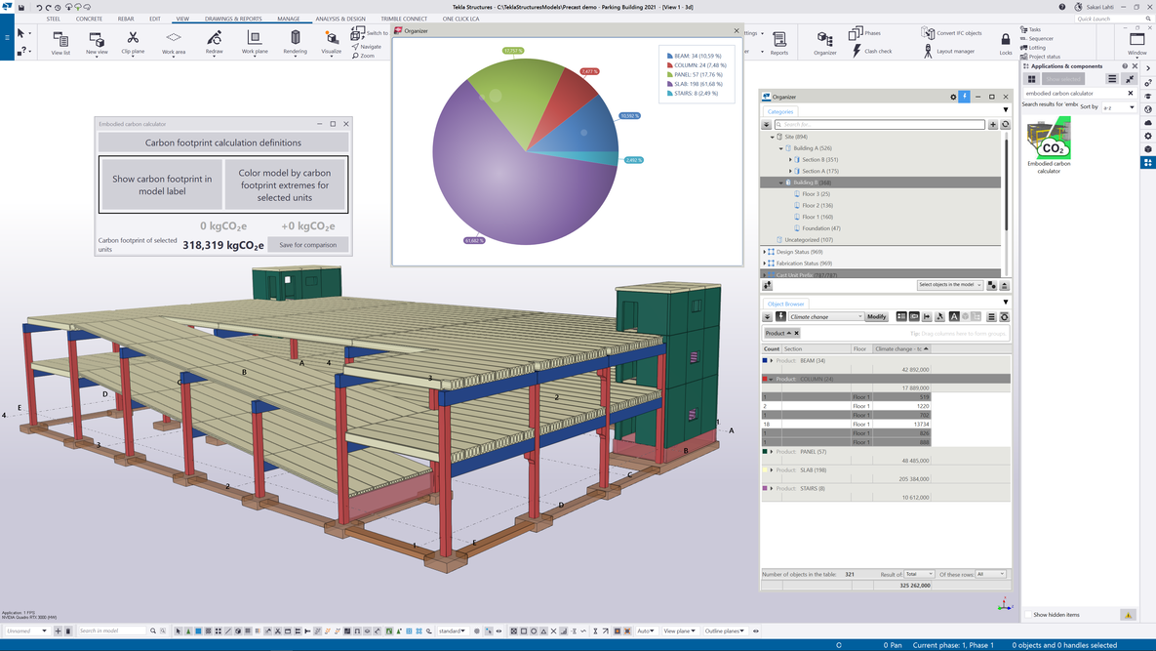
Task: Toggle Show carbon footprint in model label
Action: click(162, 184)
